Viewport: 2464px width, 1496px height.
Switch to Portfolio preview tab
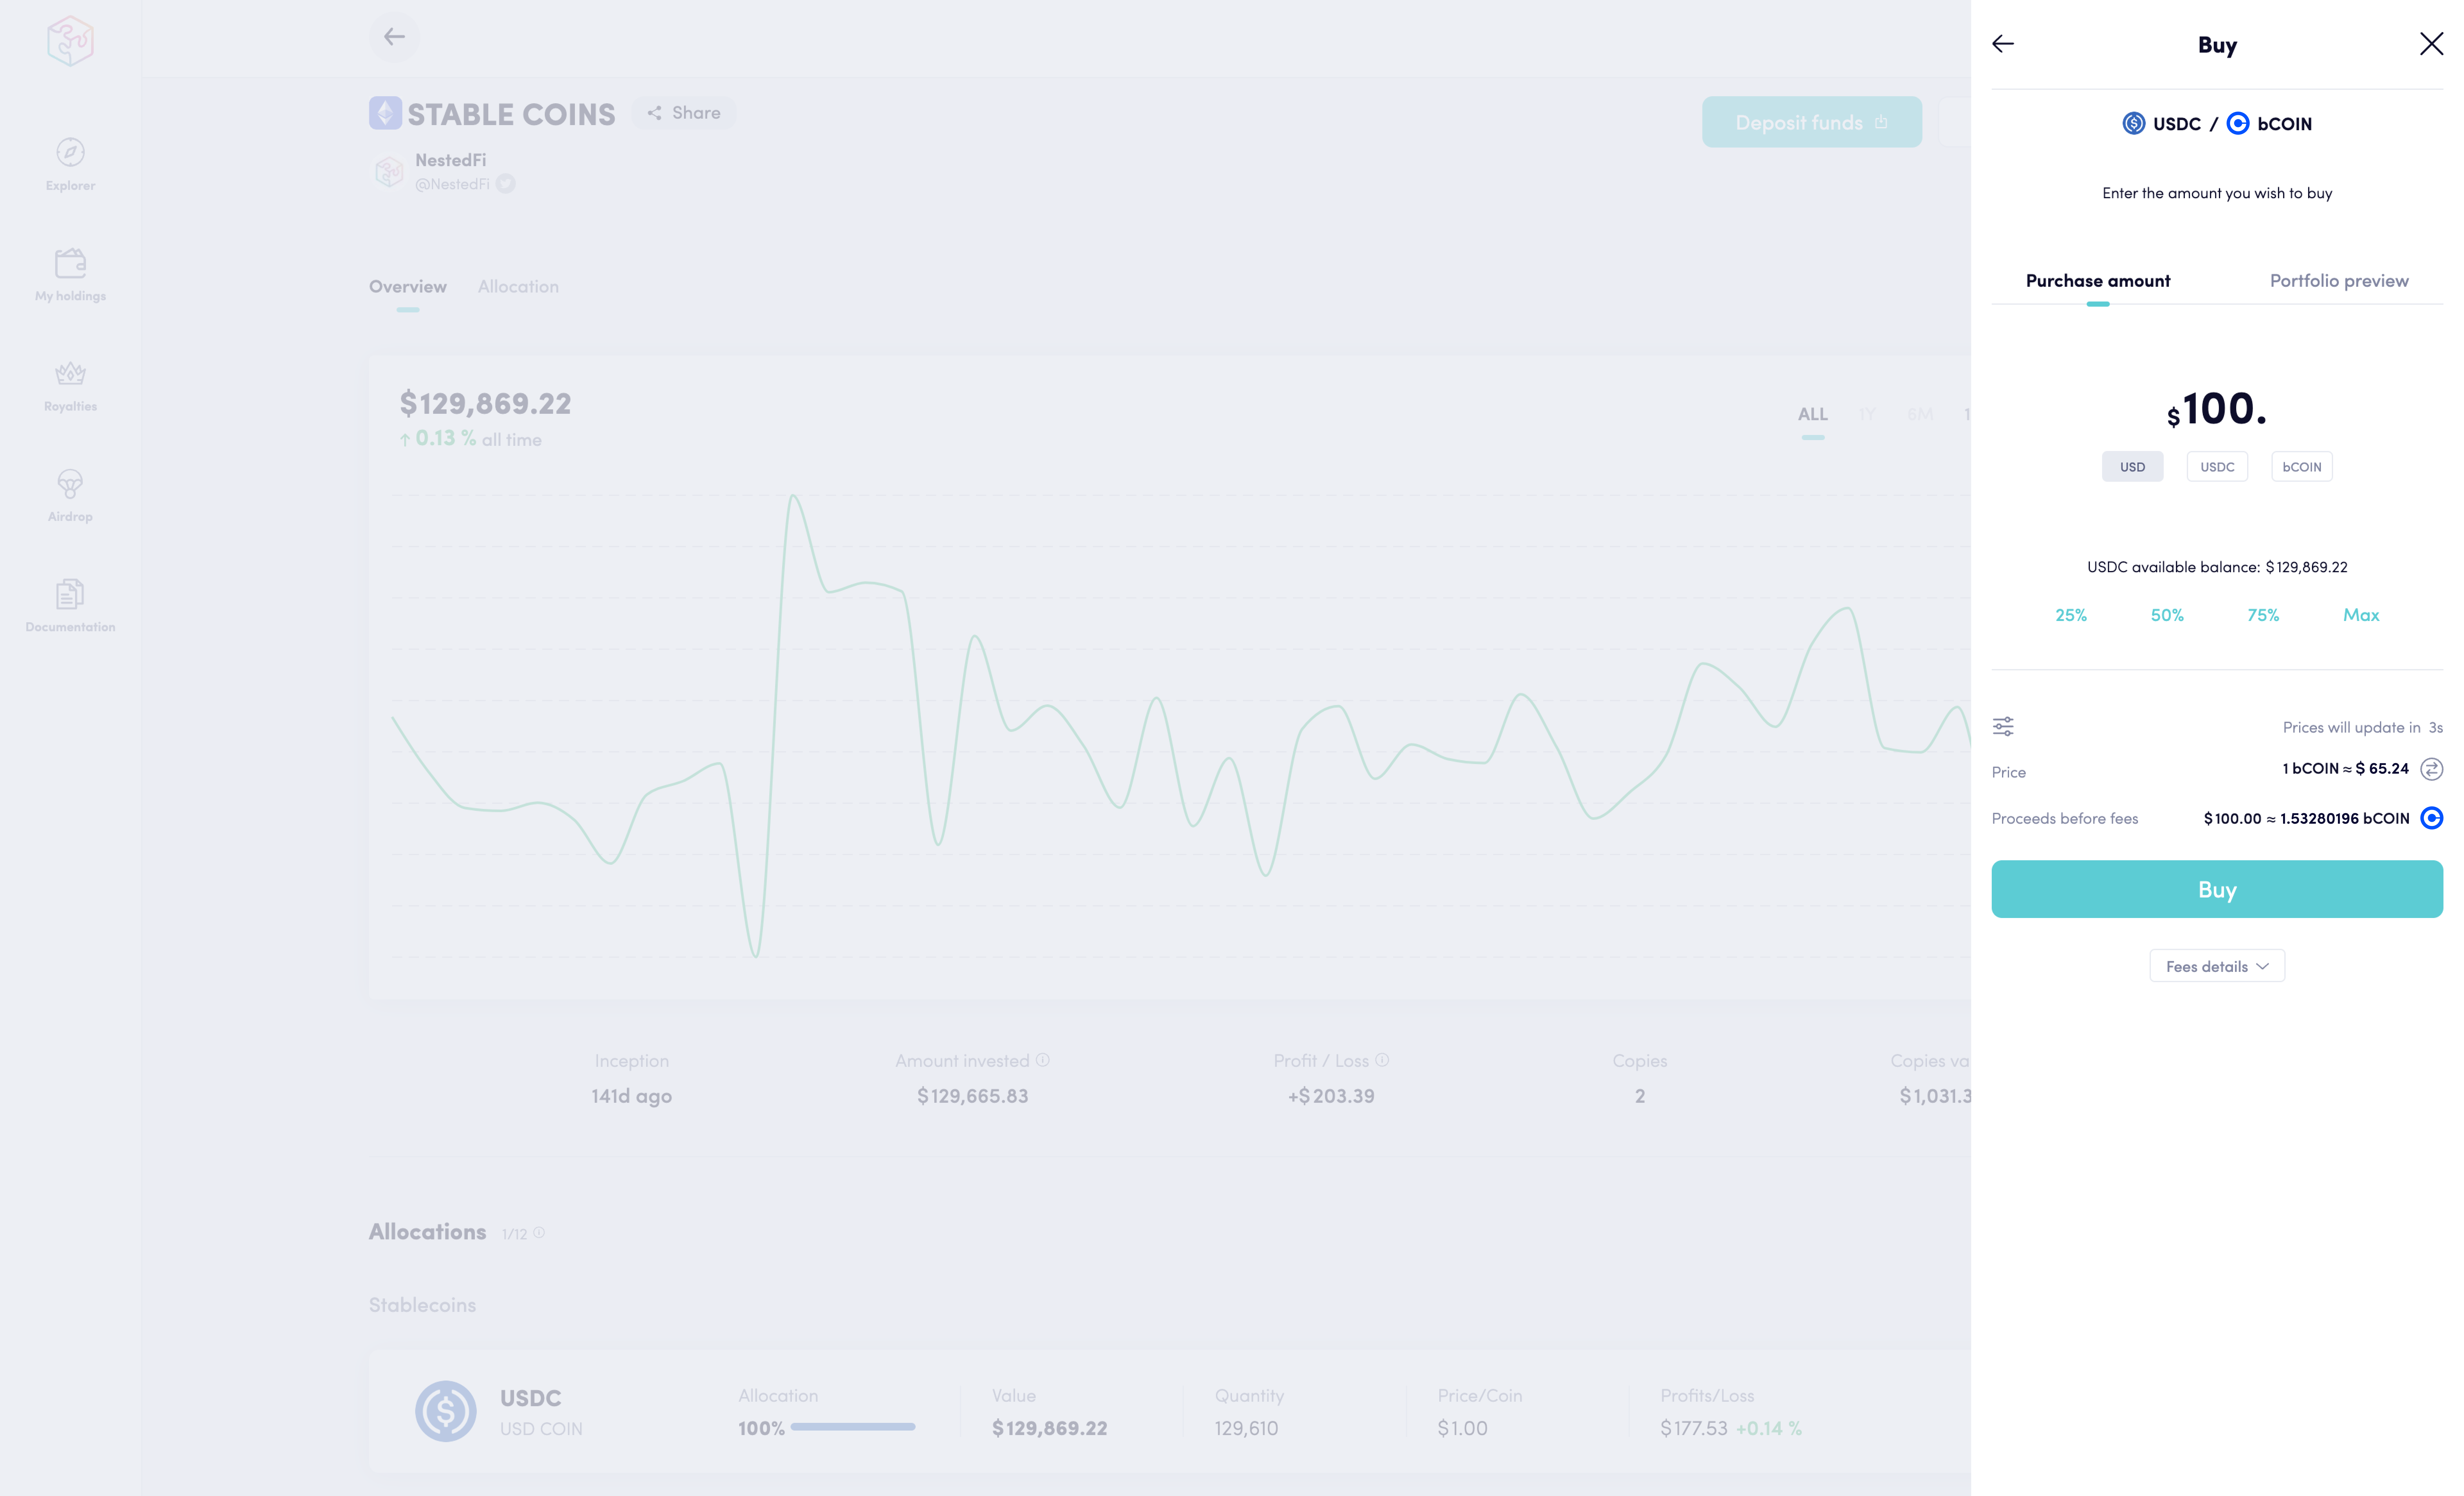tap(2339, 281)
